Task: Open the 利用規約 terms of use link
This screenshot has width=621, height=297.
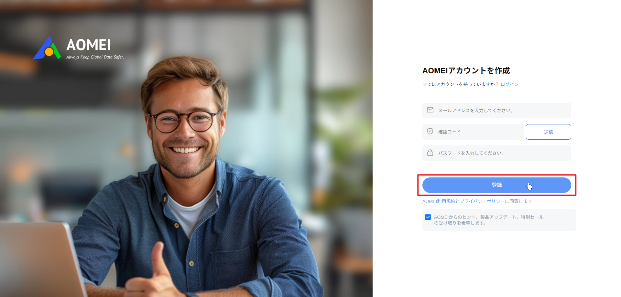Action: coord(446,201)
